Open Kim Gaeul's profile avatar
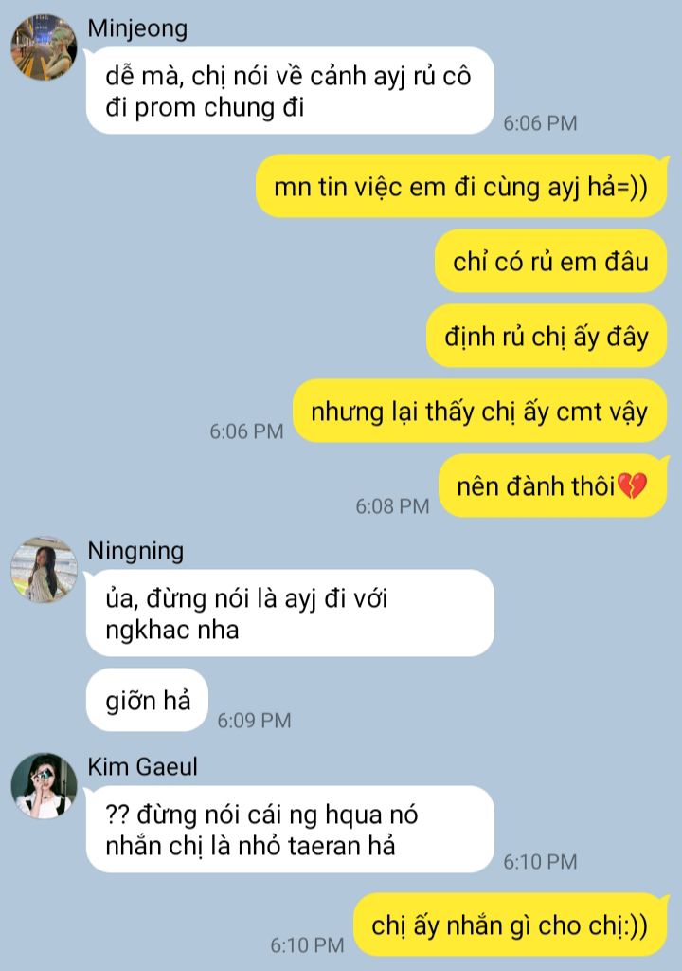This screenshot has width=682, height=971. coord(44,786)
